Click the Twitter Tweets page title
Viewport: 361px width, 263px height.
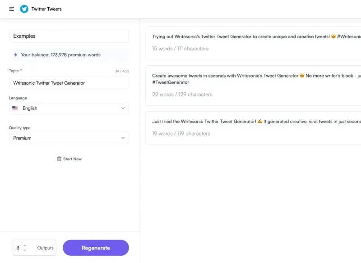[46, 9]
